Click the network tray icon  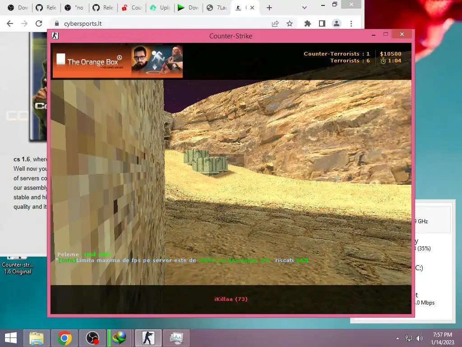409,338
